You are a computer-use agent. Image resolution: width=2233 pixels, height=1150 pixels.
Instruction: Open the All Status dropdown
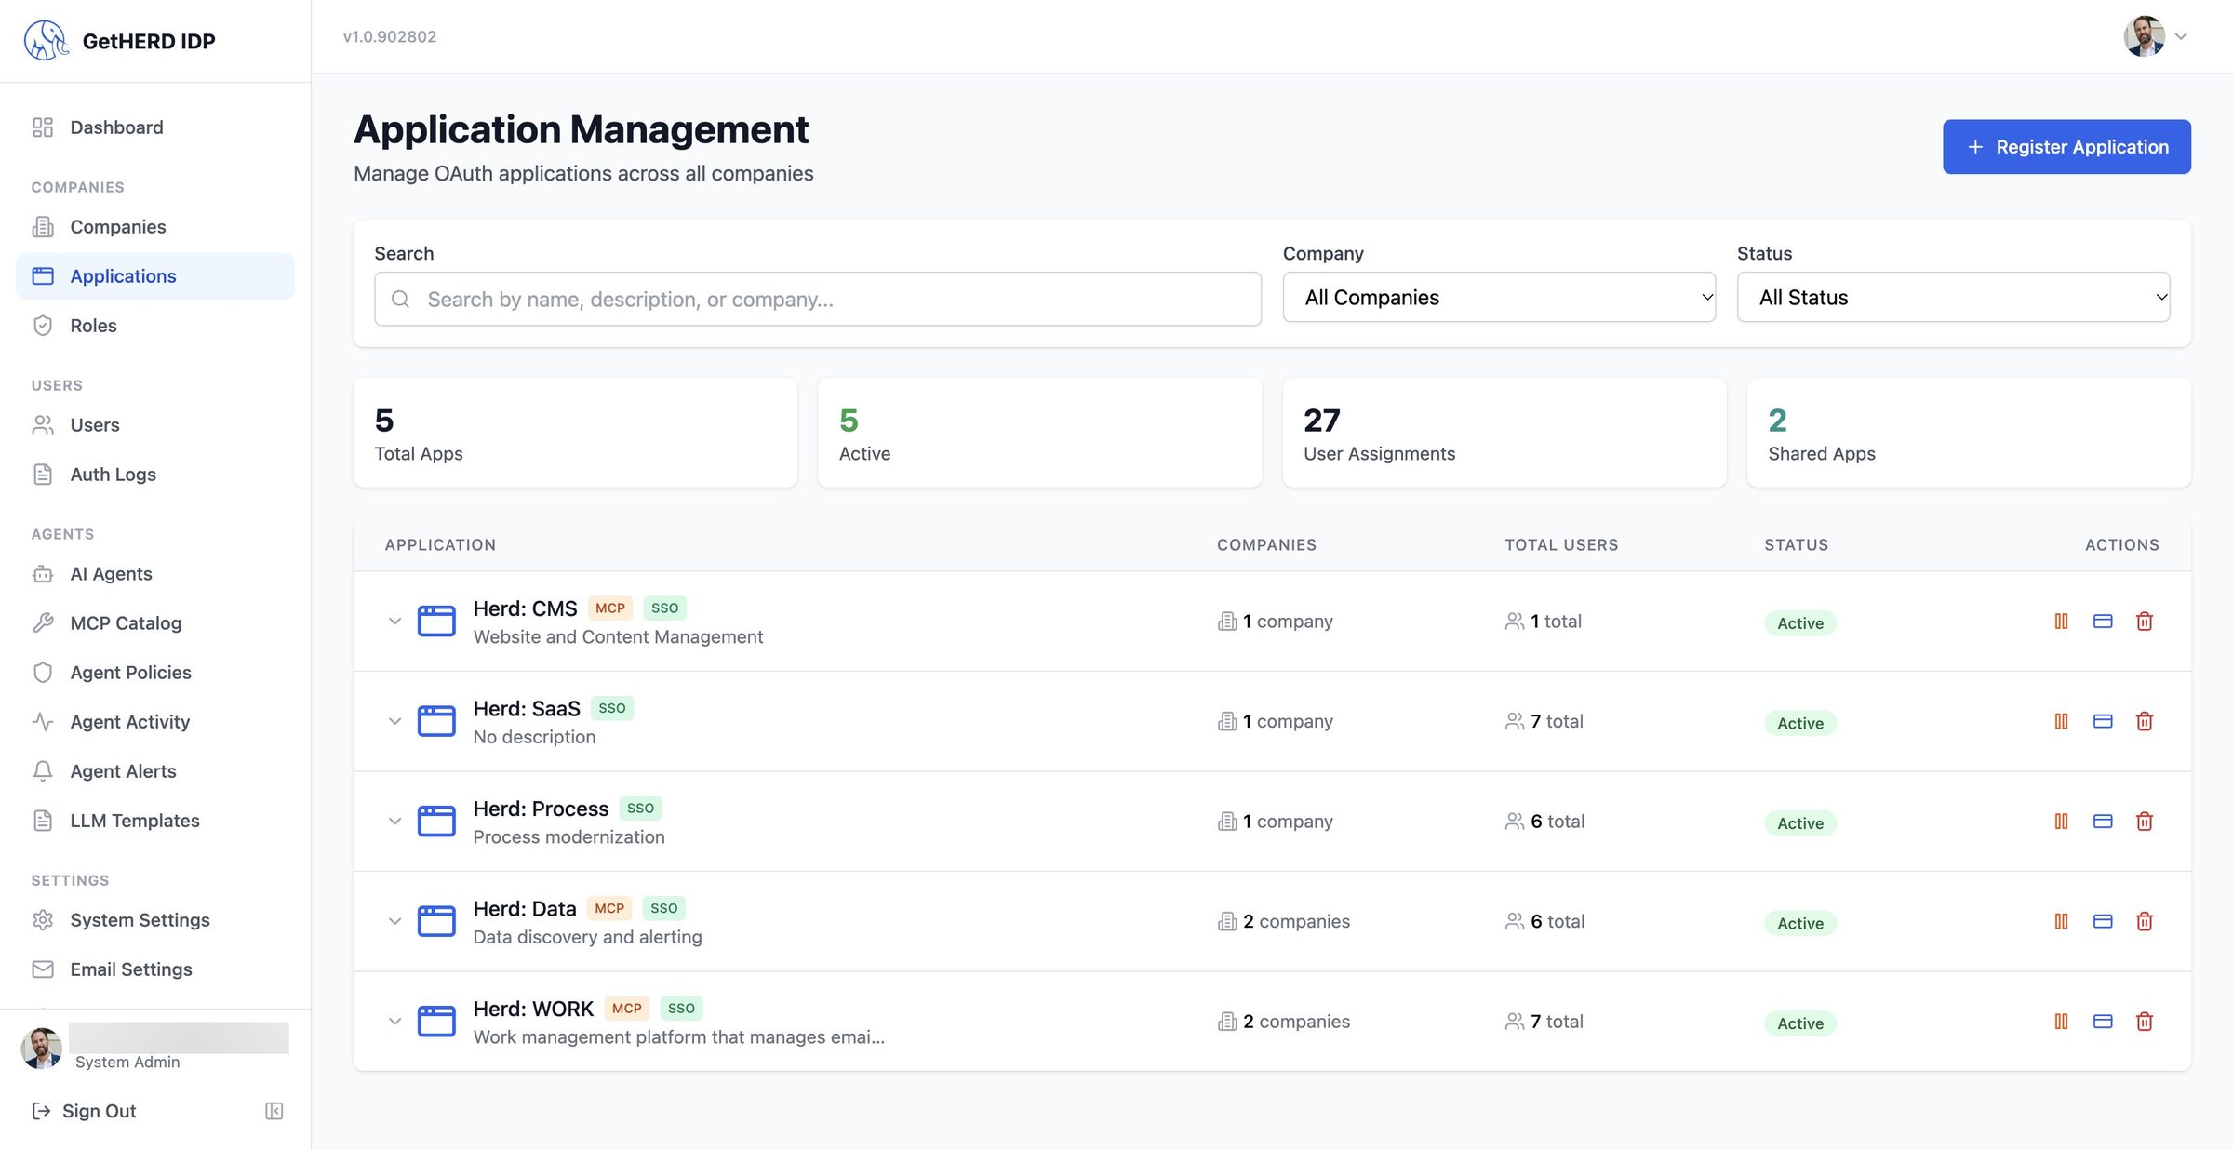click(1953, 297)
